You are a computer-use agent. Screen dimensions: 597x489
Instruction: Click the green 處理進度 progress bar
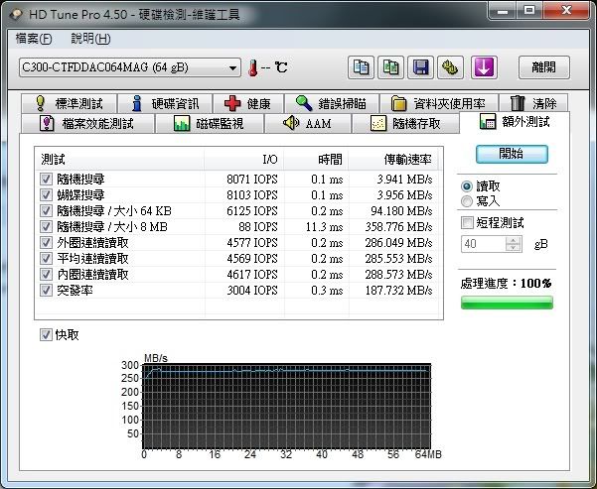pyautogui.click(x=507, y=304)
